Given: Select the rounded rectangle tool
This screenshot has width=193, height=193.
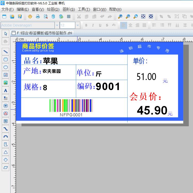Looking at the screenshot, I should 6,59.
